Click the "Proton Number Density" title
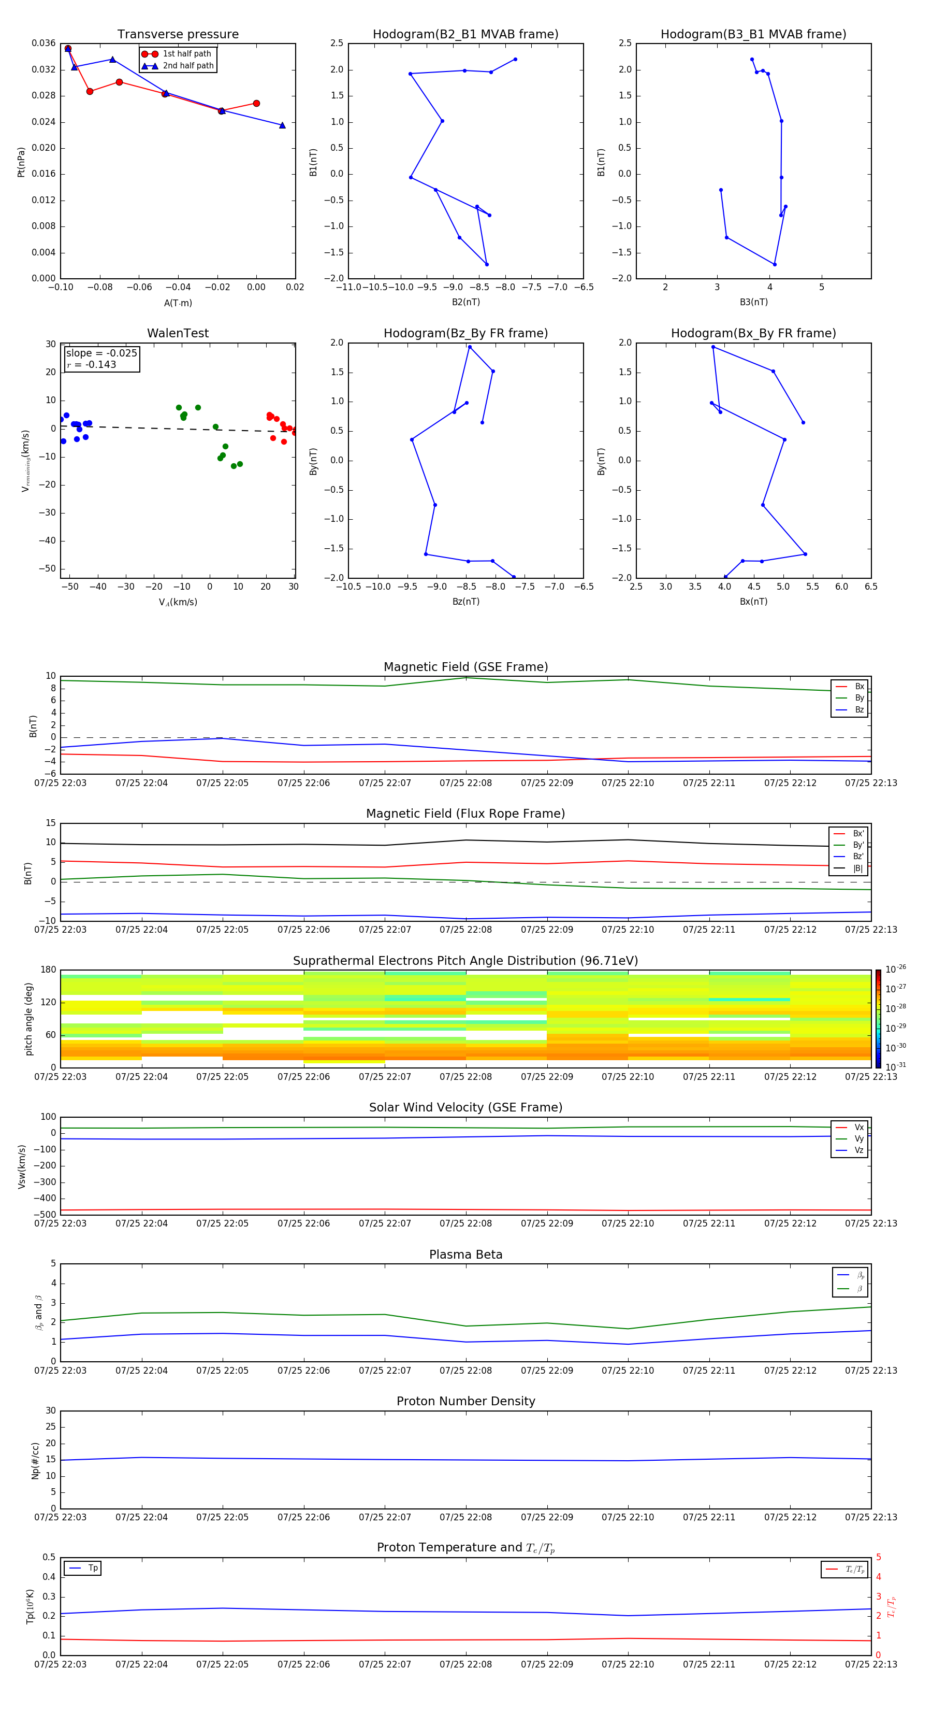 [465, 1401]
